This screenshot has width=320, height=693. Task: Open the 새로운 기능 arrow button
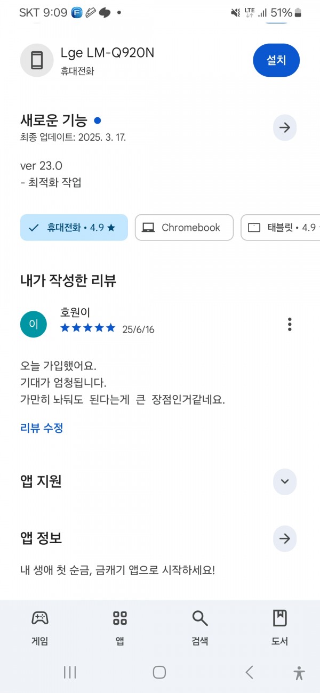pos(285,127)
